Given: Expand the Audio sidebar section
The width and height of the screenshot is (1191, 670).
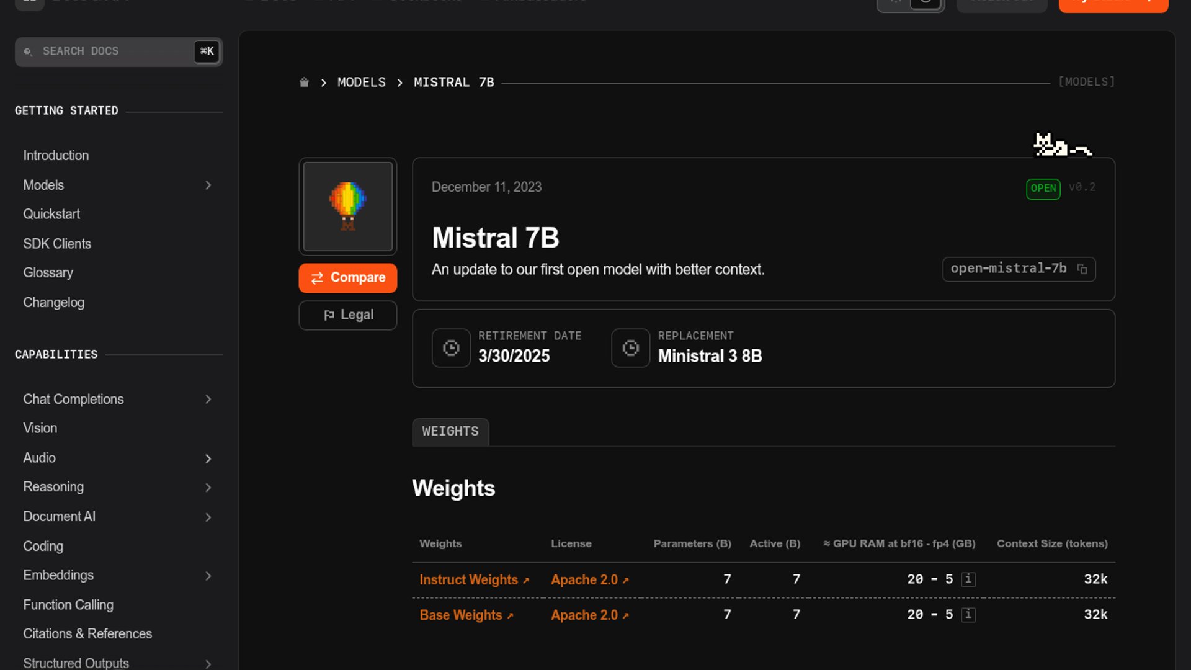Looking at the screenshot, I should [208, 458].
